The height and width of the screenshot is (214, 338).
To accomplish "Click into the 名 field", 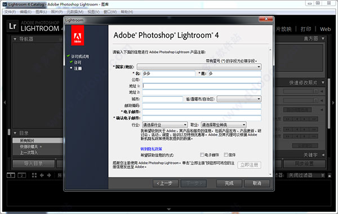I will click(168, 73).
